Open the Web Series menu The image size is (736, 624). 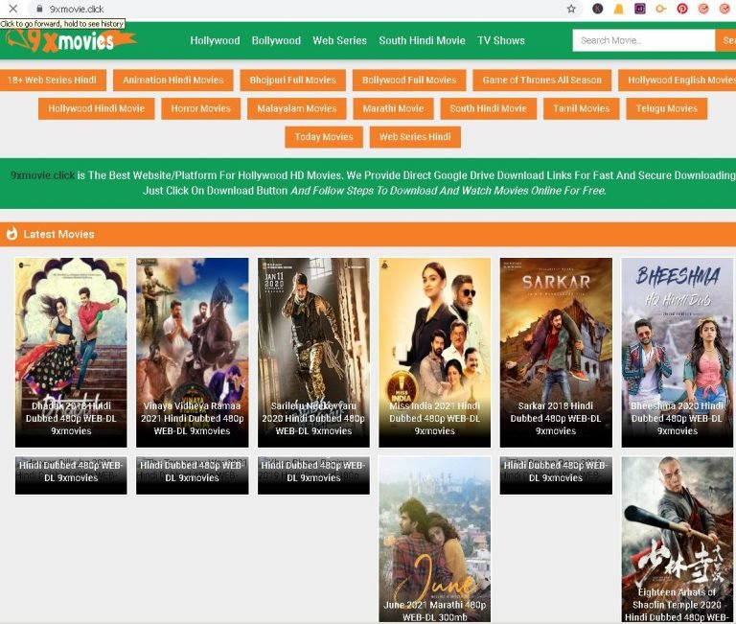(340, 40)
